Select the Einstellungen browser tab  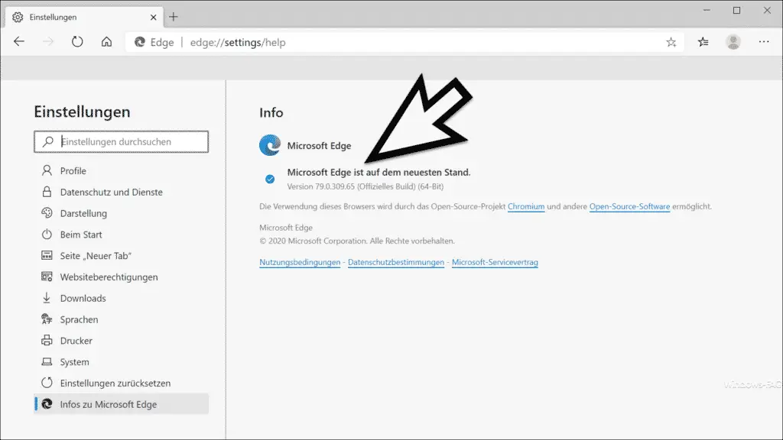tap(84, 17)
